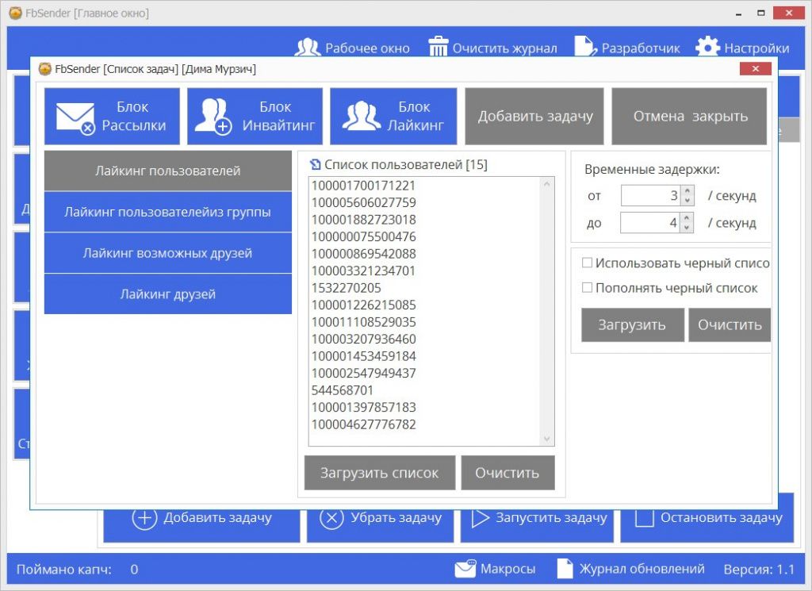Click Очистить button under user list

pyautogui.click(x=507, y=473)
